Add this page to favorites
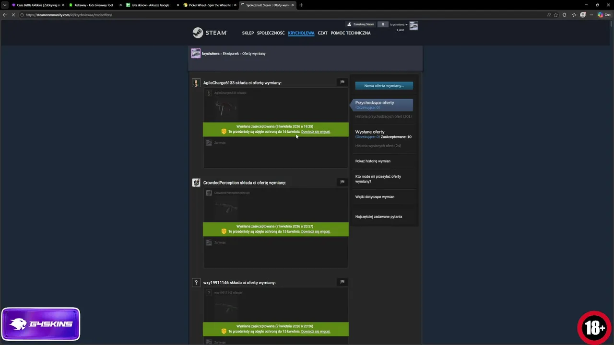The image size is (614, 345). point(556,15)
